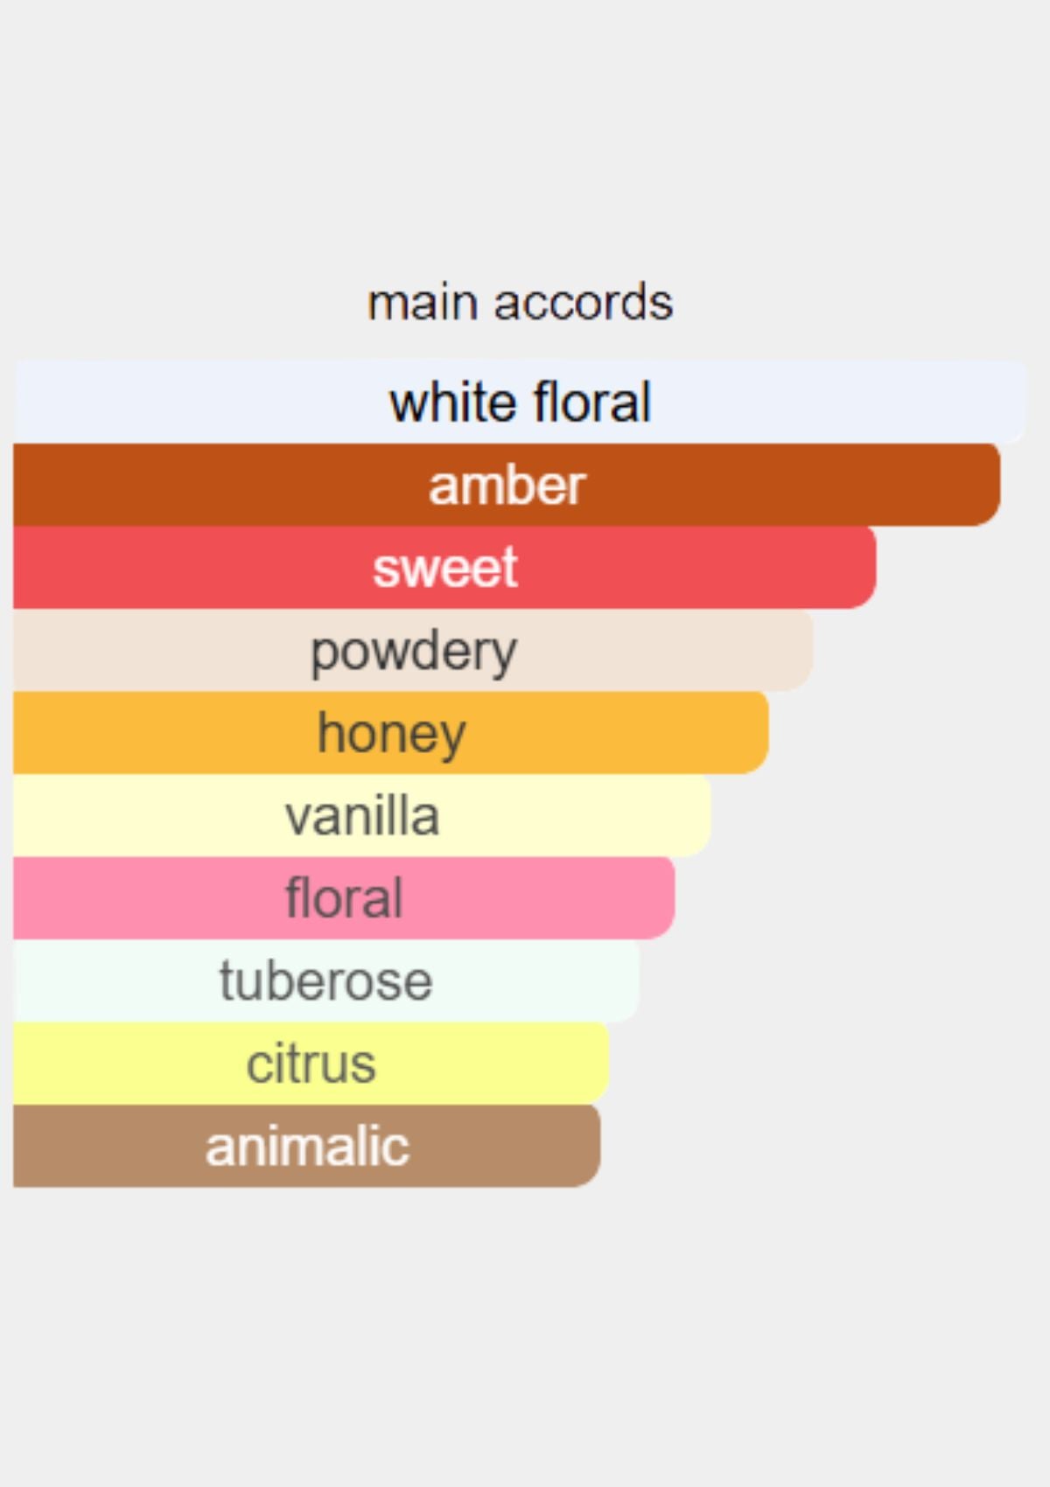Click the white floral text label
Image resolution: width=1050 pixels, height=1487 pixels.
point(520,402)
